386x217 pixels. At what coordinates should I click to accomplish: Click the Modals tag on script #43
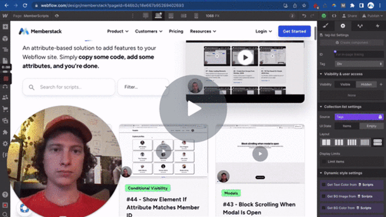coord(231,193)
